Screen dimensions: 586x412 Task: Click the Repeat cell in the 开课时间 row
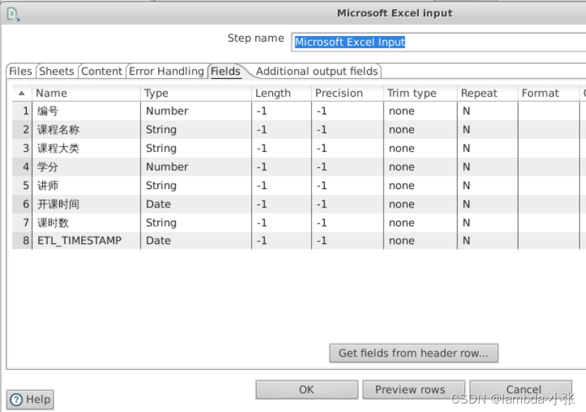(487, 204)
